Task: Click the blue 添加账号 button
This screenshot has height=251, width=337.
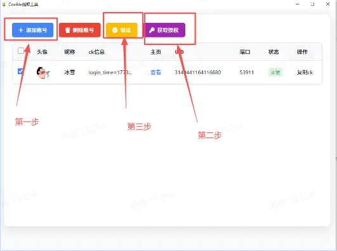Action: 32,30
